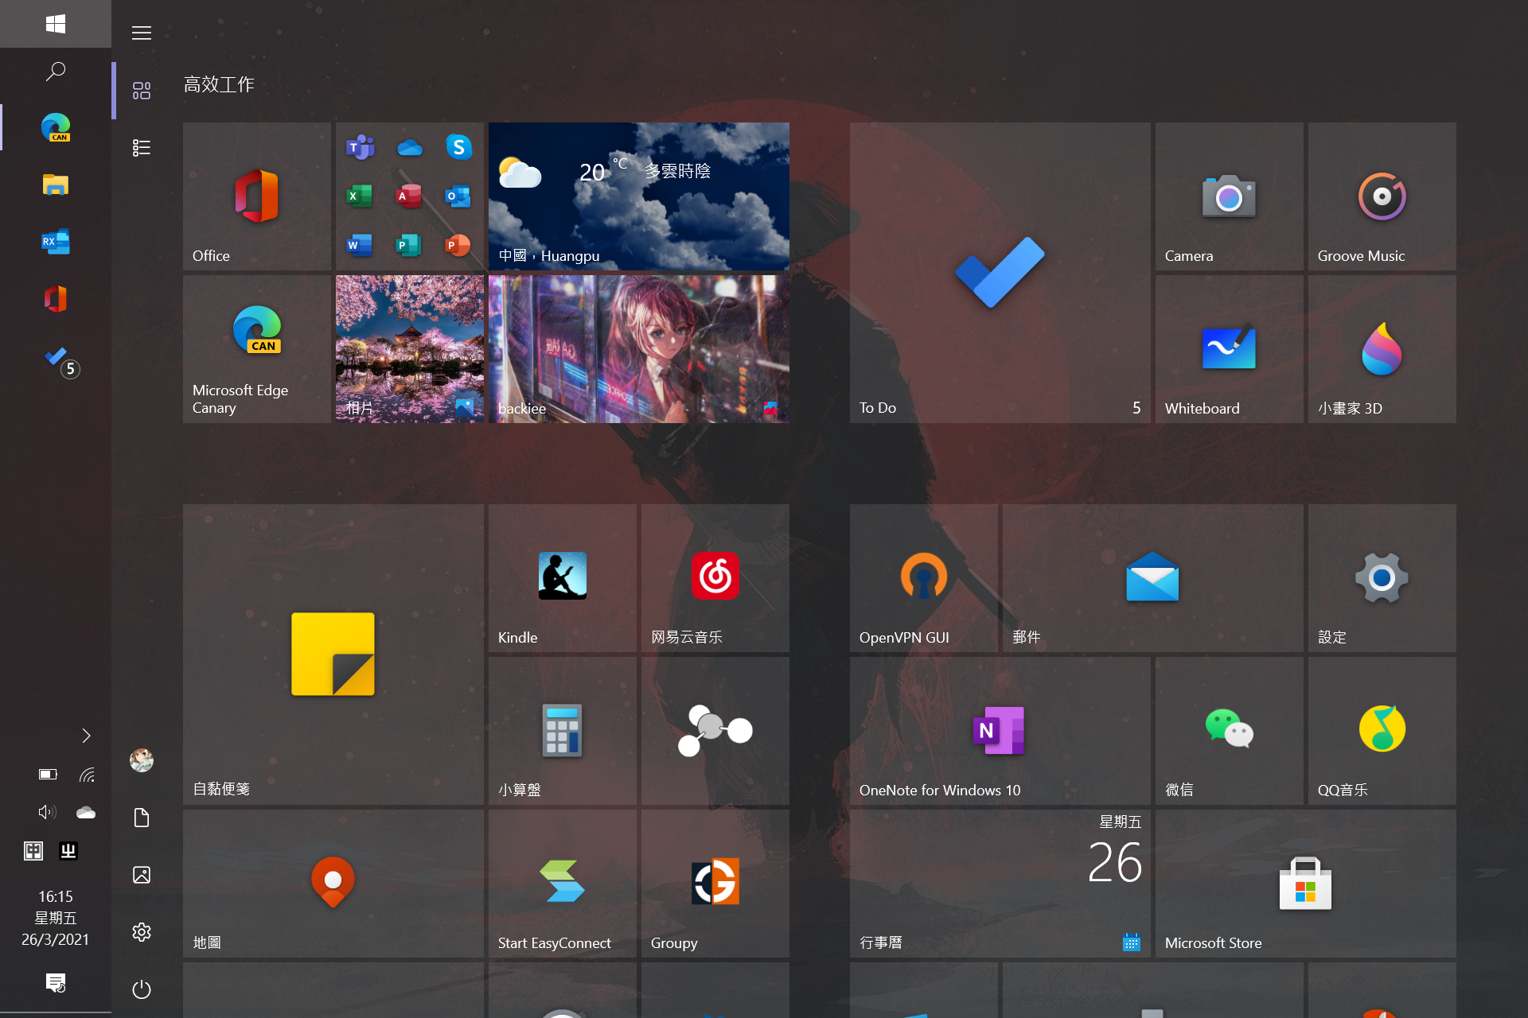1528x1018 pixels.
Task: Open the weather tile for Huangpu
Action: pyautogui.click(x=639, y=196)
